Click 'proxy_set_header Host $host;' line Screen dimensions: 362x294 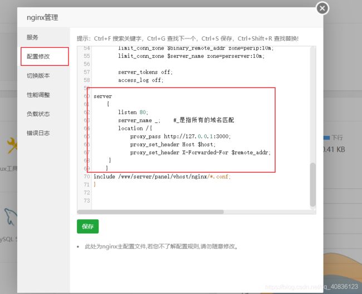pyautogui.click(x=173, y=144)
